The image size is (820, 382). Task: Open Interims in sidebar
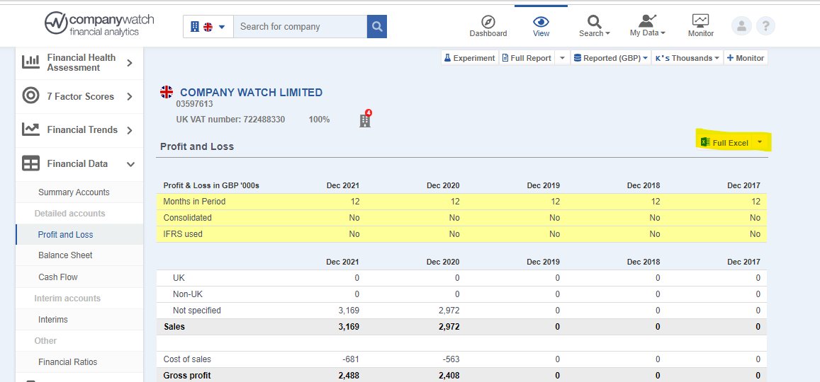coord(53,319)
